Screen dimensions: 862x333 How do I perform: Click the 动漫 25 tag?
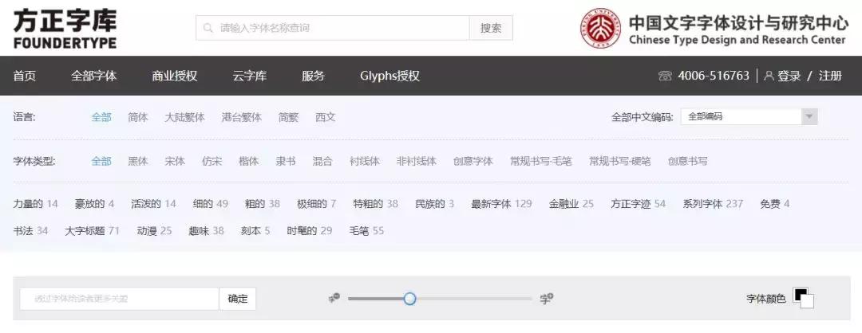coord(155,231)
